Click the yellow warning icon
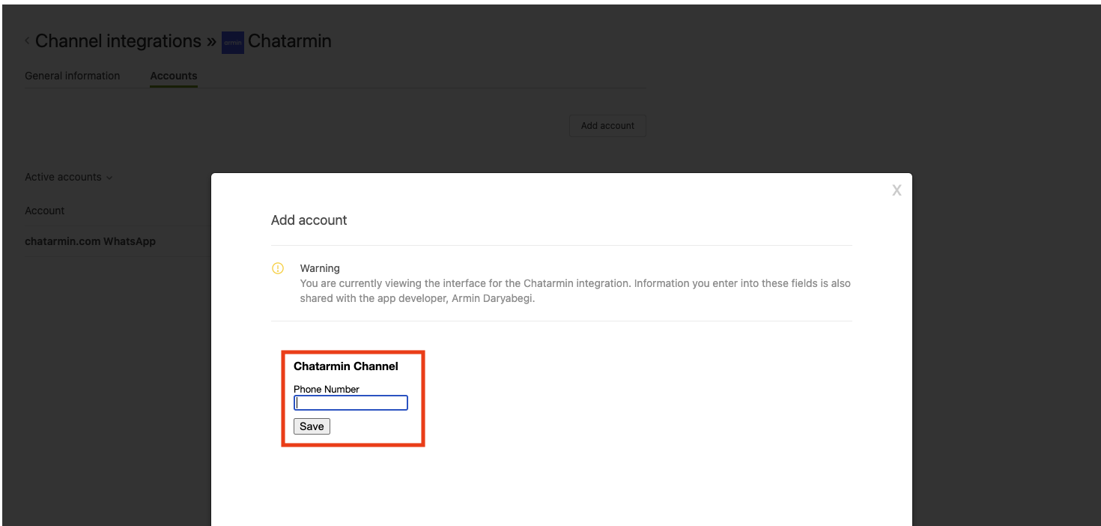The height and width of the screenshot is (526, 1101). pyautogui.click(x=278, y=268)
